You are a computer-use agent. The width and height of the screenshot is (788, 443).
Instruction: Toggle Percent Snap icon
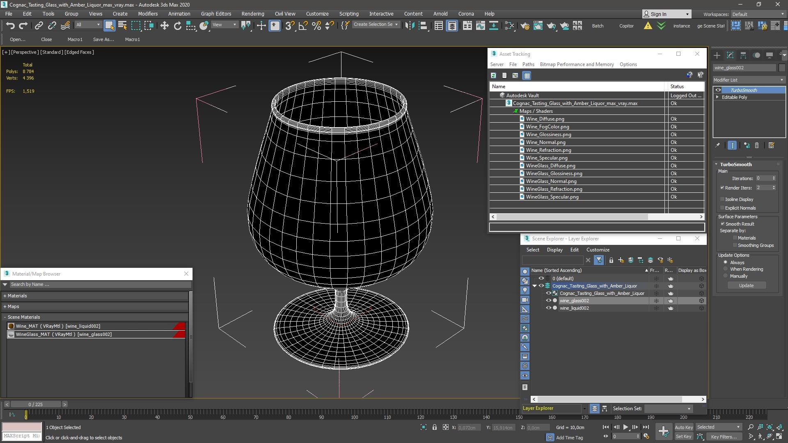(x=316, y=26)
